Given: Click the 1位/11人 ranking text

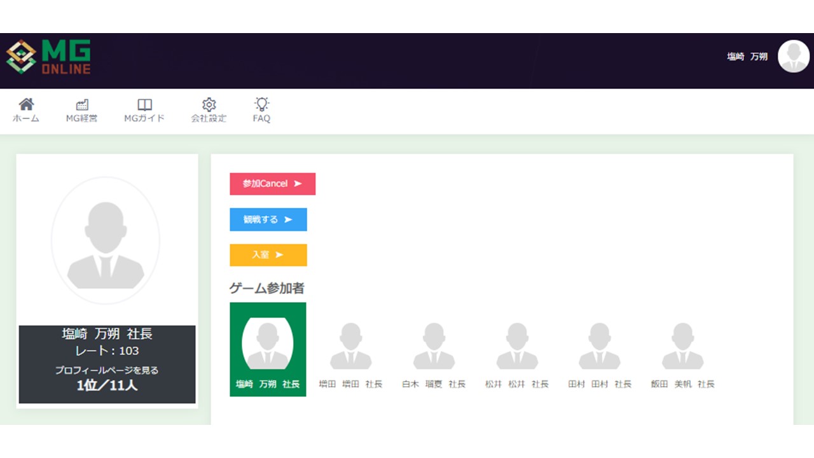Looking at the screenshot, I should (107, 385).
